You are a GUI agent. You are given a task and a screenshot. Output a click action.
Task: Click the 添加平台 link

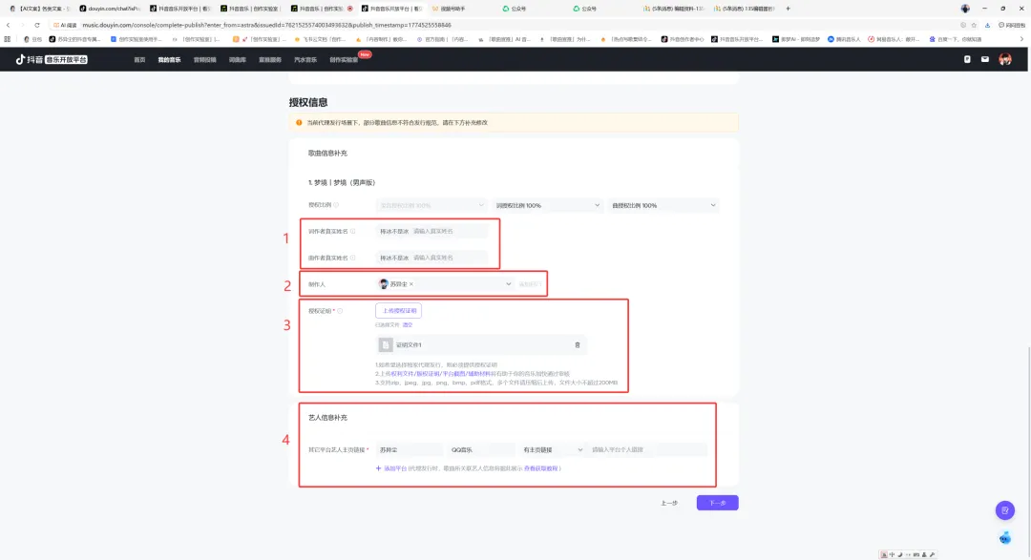click(x=395, y=468)
